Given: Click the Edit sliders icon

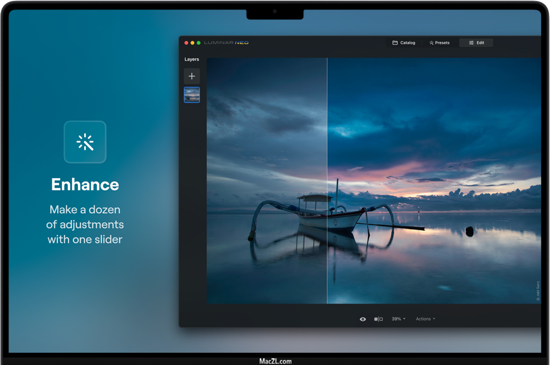Looking at the screenshot, I should point(471,43).
